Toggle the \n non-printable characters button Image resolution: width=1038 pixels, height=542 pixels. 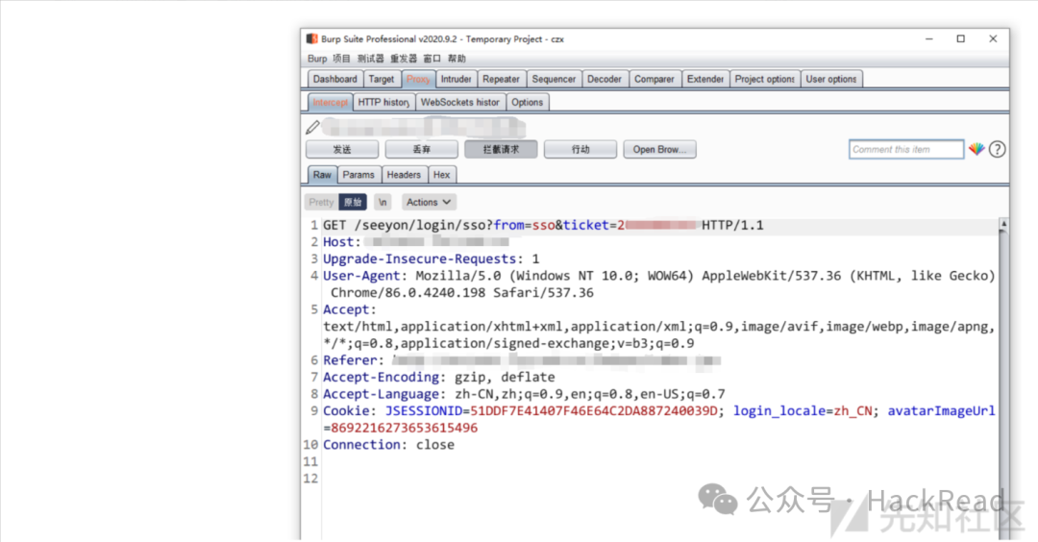(383, 203)
